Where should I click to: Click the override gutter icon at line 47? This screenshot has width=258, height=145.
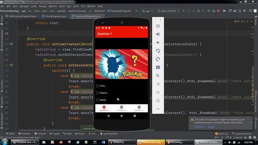click(11, 44)
